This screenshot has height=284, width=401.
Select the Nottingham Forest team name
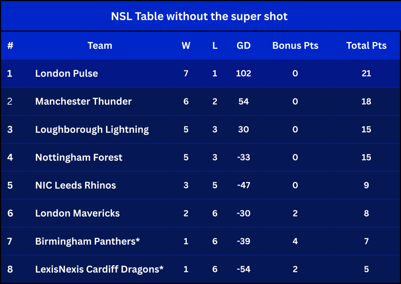pos(79,157)
